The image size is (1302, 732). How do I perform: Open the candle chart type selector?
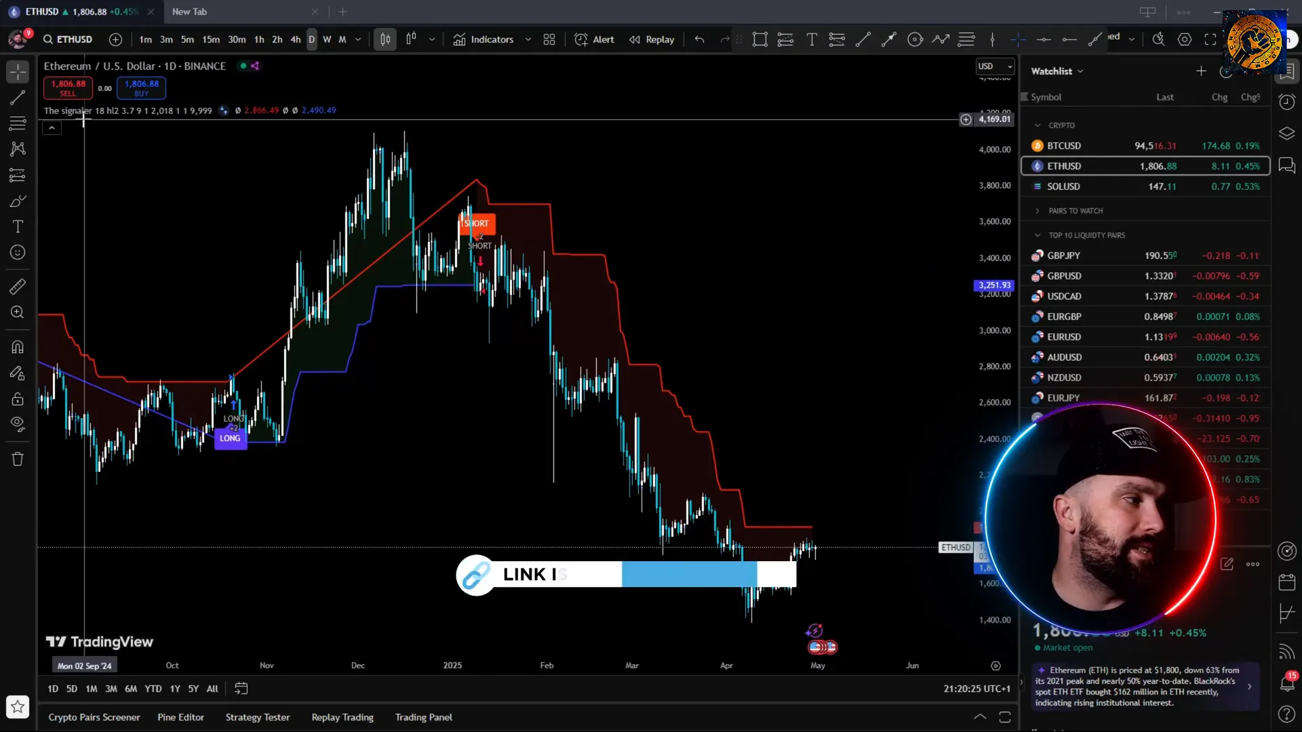coord(385,39)
